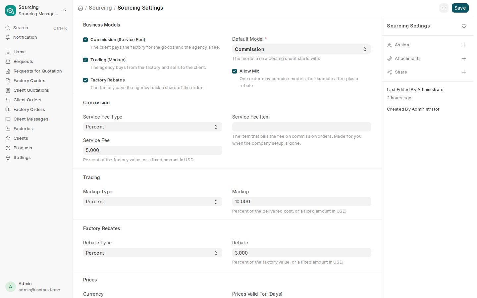The height and width of the screenshot is (298, 477).
Task: Navigate to Clients in sidebar
Action: pos(36,138)
